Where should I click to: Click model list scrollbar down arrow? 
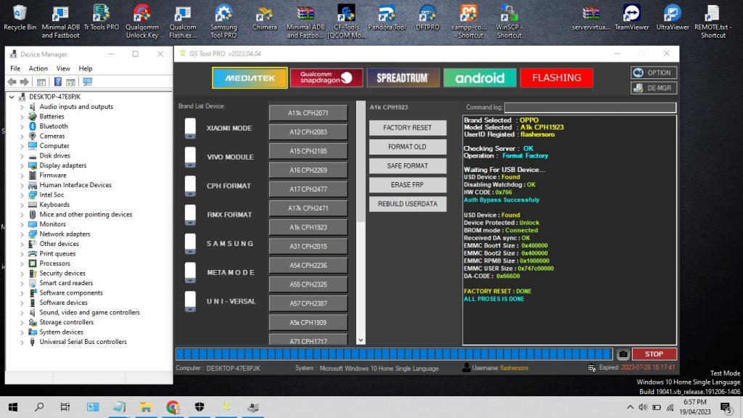click(361, 340)
